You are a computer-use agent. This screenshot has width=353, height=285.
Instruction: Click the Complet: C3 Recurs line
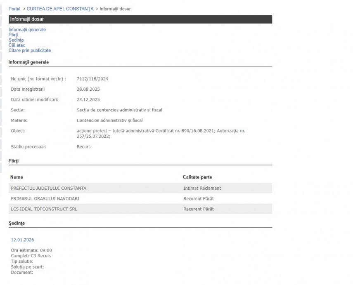[x=31, y=256]
